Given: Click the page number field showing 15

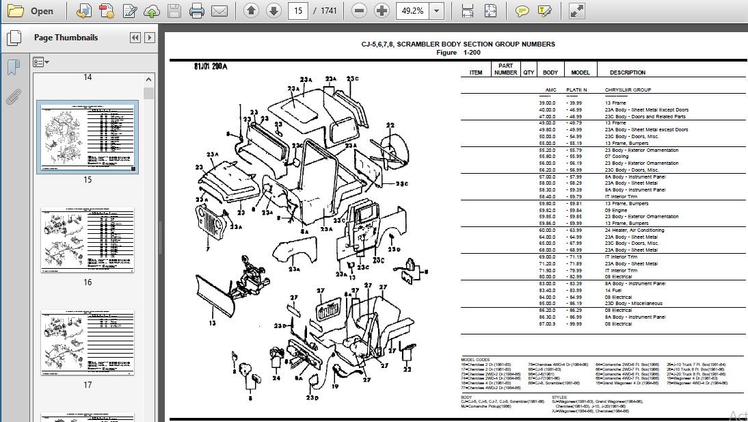Looking at the screenshot, I should coord(298,11).
